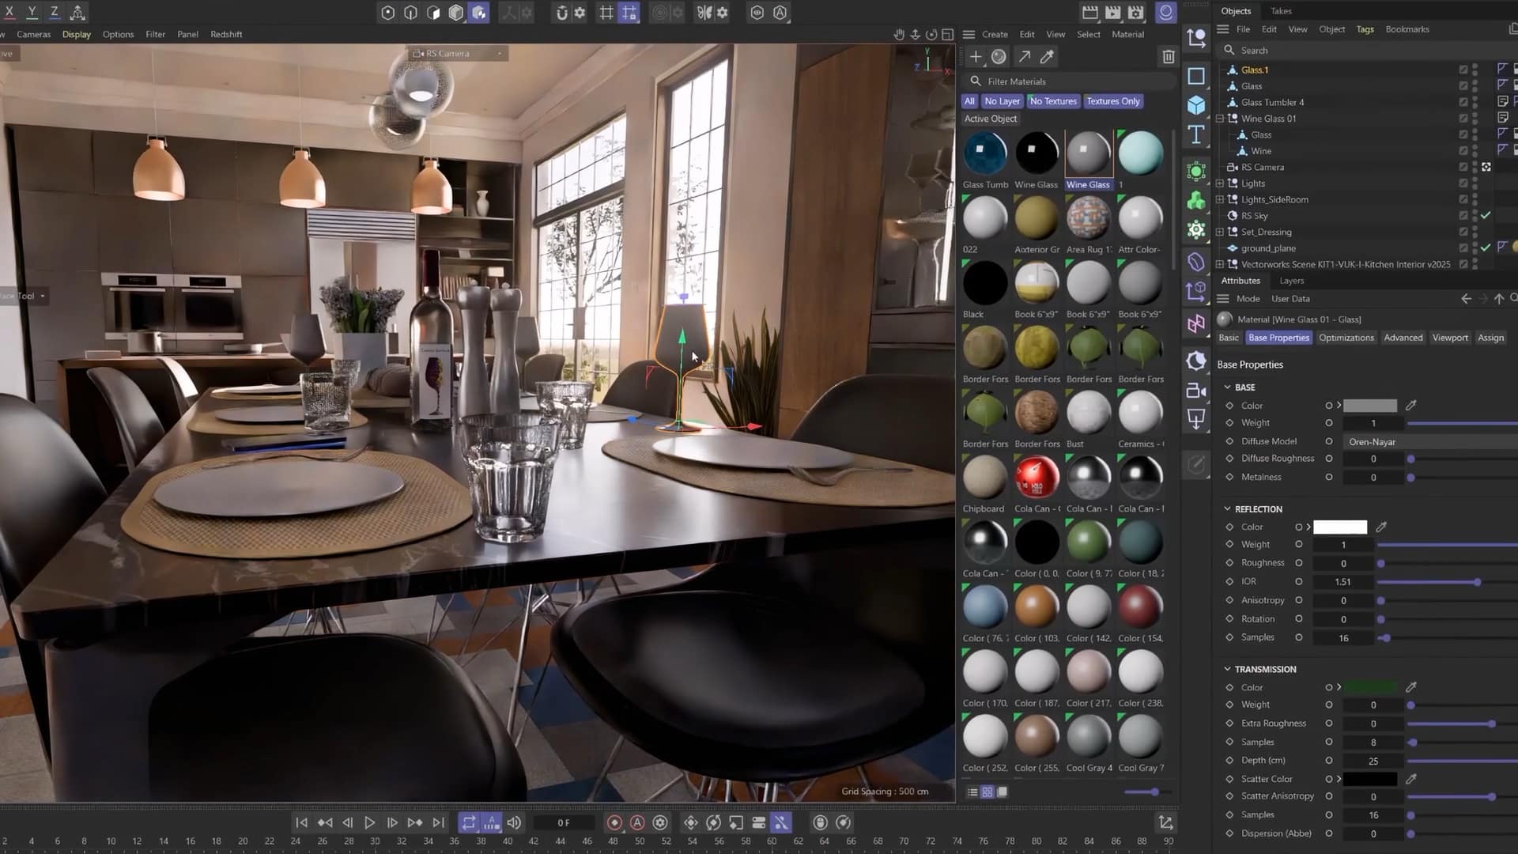Viewport: 1518px width, 854px height.
Task: Collapse the TRANSMISSION section
Action: pyautogui.click(x=1227, y=669)
